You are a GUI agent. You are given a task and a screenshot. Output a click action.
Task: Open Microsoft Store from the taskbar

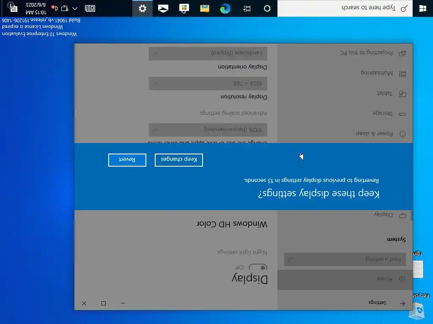pos(184,8)
